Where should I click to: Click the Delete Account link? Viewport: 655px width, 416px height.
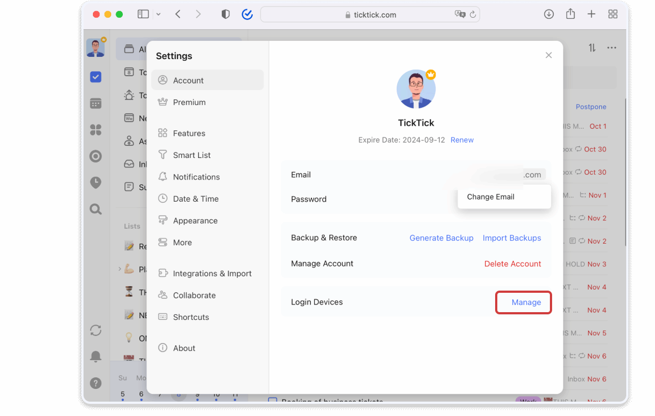point(512,264)
